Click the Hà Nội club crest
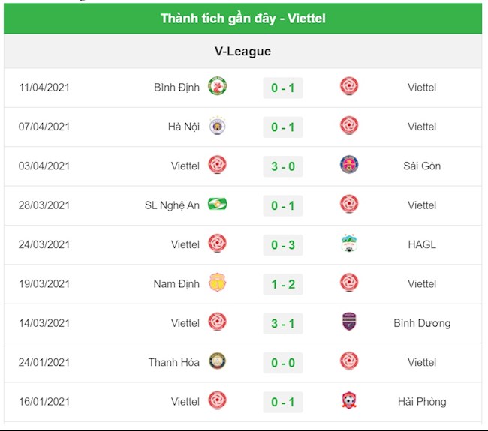The image size is (488, 431). pos(217,126)
